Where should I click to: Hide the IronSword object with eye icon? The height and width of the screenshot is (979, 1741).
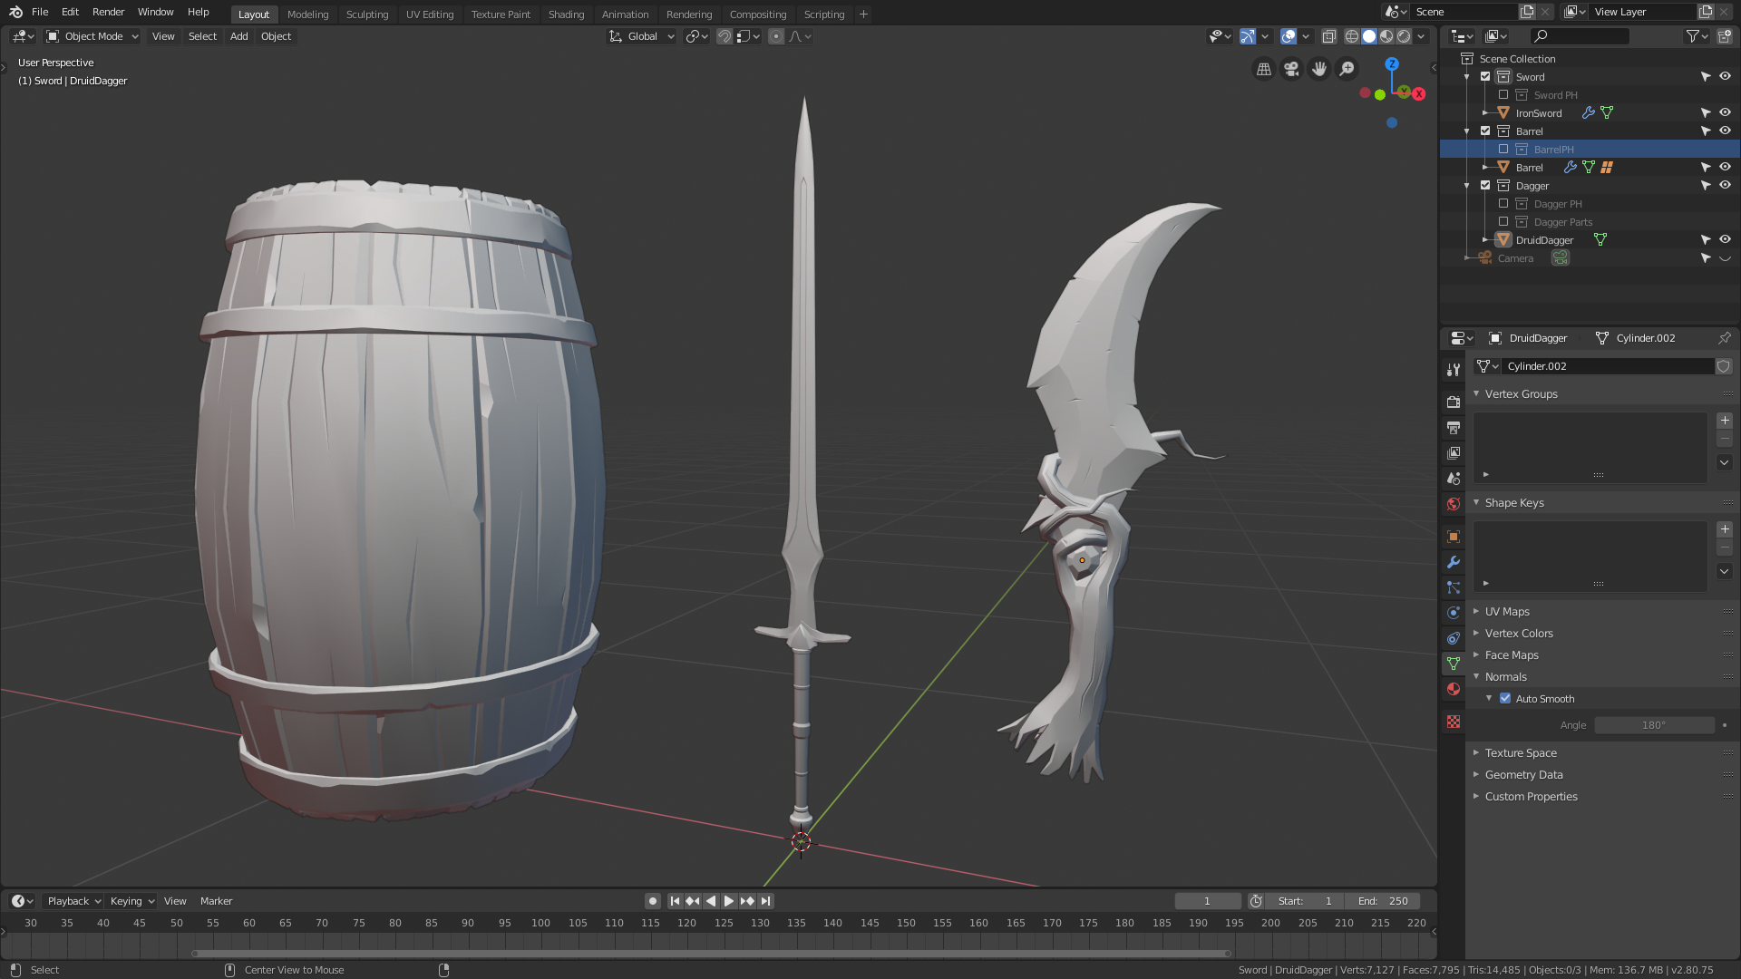click(x=1725, y=113)
